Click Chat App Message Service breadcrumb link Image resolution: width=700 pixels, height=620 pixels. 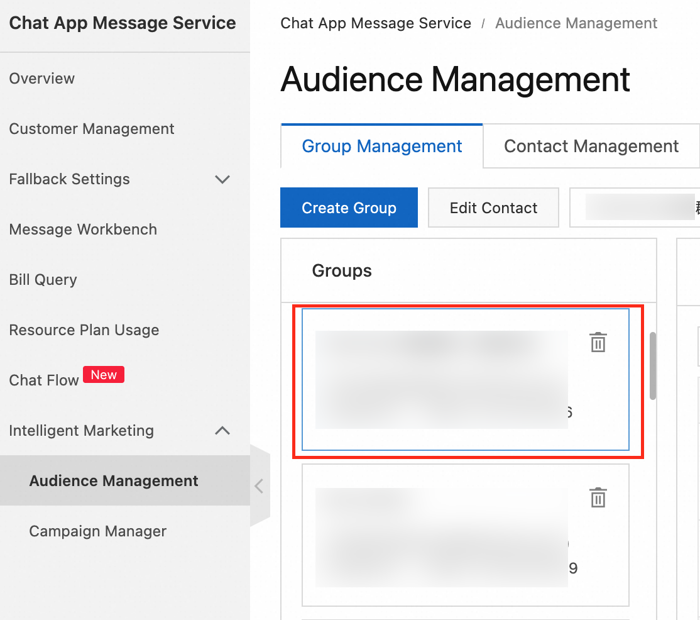pyautogui.click(x=376, y=23)
